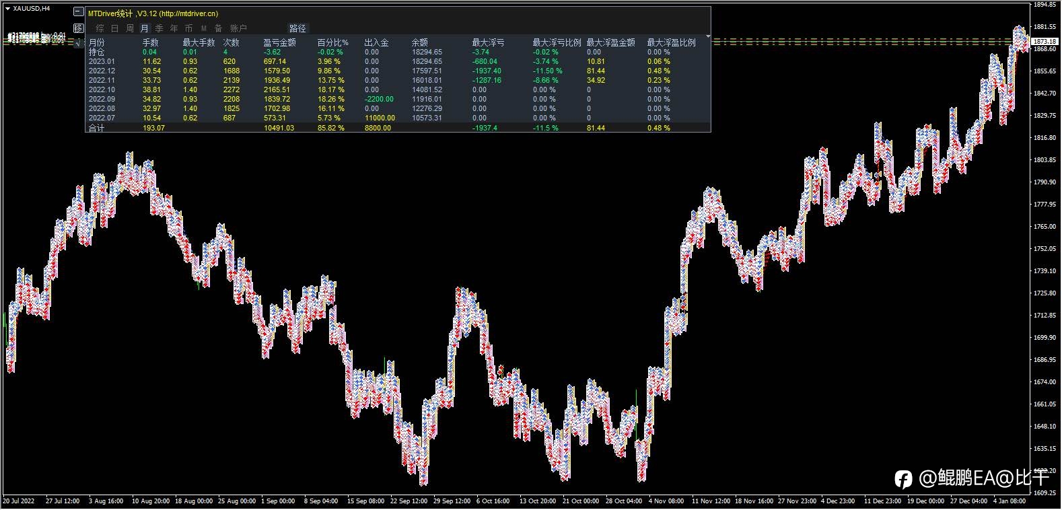This screenshot has height=510, width=1062.
Task: Select the 月 monthly statistics tab
Action: click(x=144, y=28)
